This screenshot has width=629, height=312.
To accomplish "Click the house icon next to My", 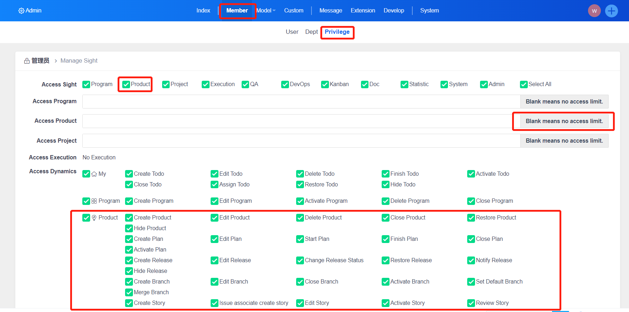I will (94, 174).
